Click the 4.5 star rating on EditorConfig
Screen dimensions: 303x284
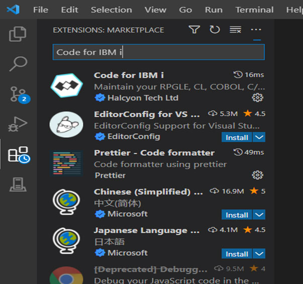254,114
